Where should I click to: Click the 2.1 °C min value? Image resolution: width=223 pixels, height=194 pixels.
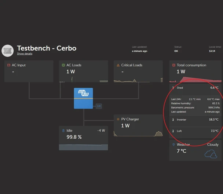point(195,99)
